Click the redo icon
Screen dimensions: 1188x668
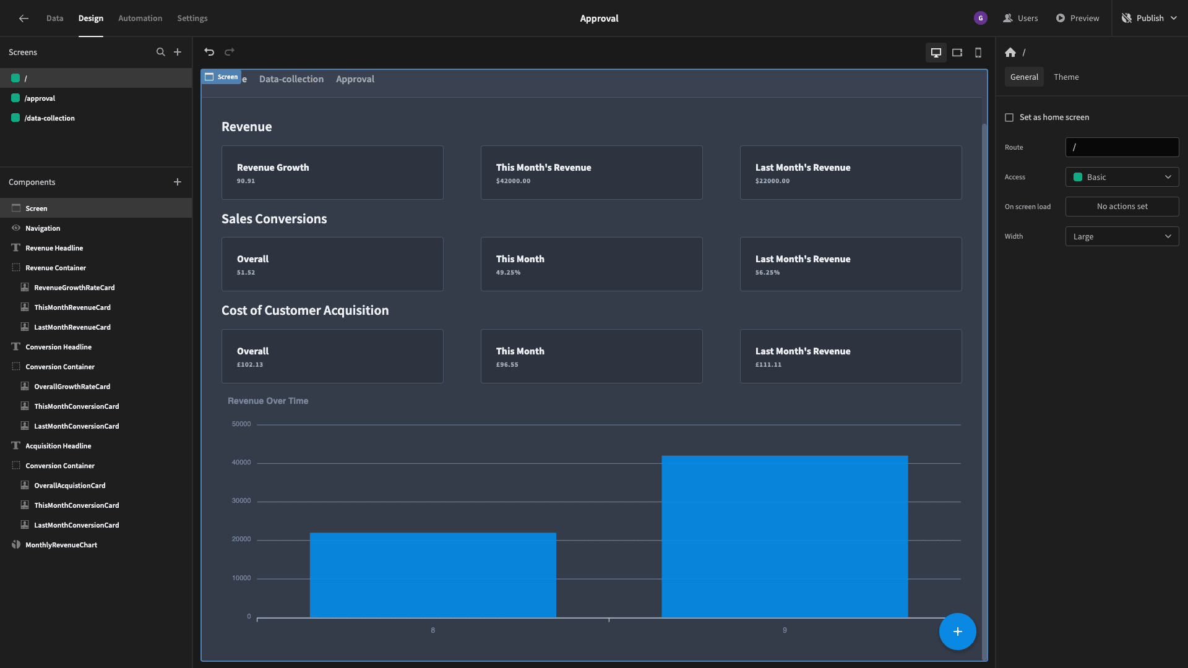(230, 52)
